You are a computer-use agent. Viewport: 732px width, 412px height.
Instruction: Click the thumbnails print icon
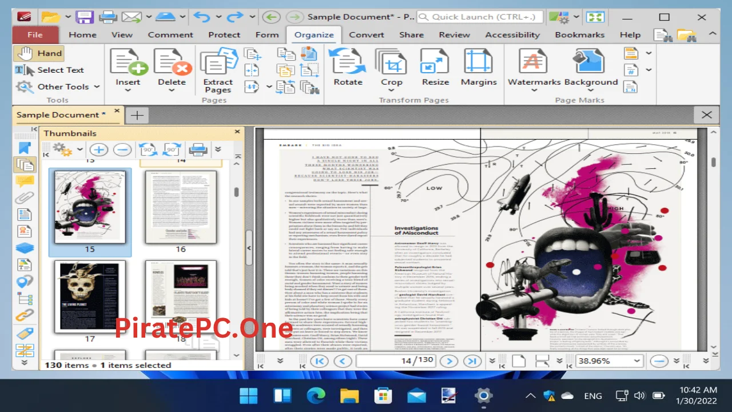(x=198, y=150)
